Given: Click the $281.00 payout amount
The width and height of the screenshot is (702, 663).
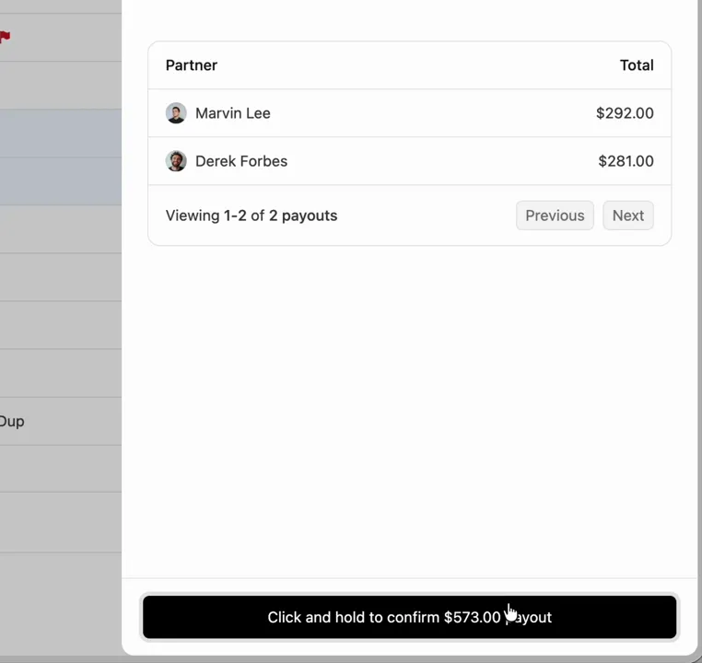Looking at the screenshot, I should coord(626,161).
